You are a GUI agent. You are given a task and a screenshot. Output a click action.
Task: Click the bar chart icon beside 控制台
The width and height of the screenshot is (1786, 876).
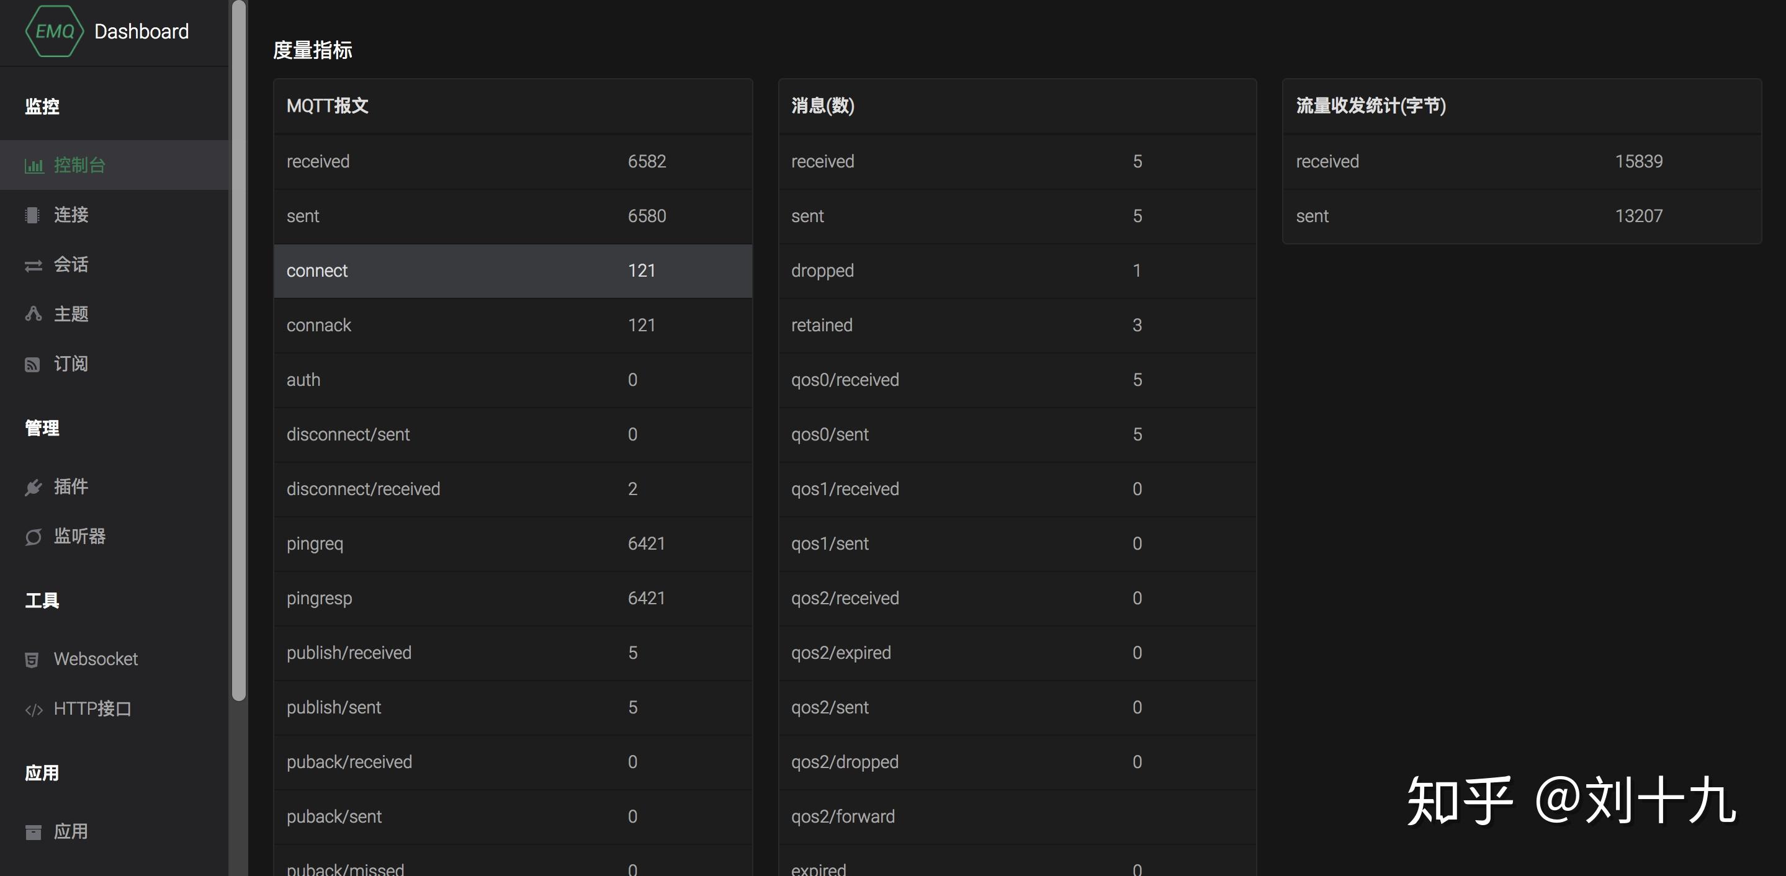(x=34, y=166)
